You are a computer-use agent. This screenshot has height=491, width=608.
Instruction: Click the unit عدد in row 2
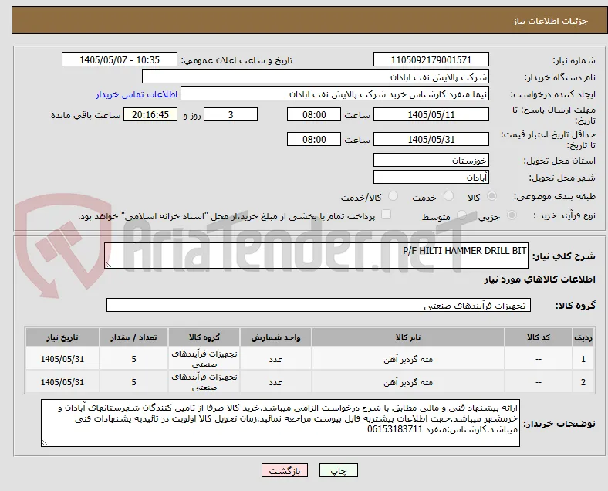(x=275, y=383)
